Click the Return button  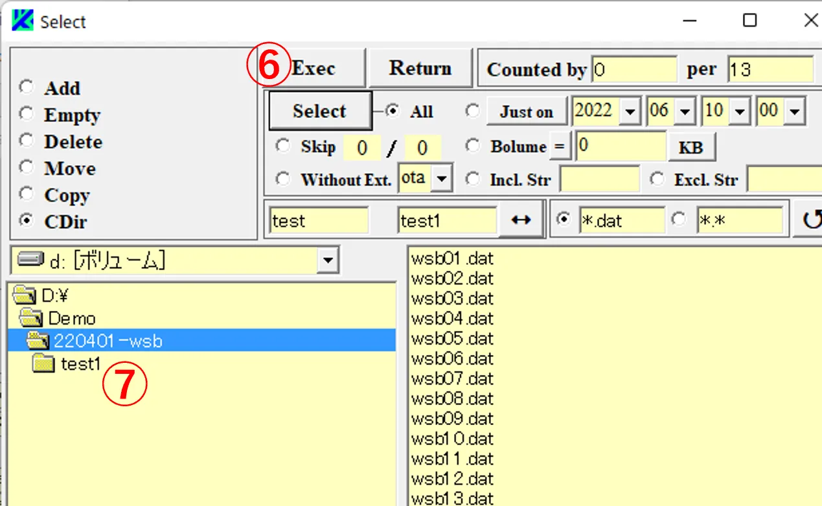coord(420,68)
